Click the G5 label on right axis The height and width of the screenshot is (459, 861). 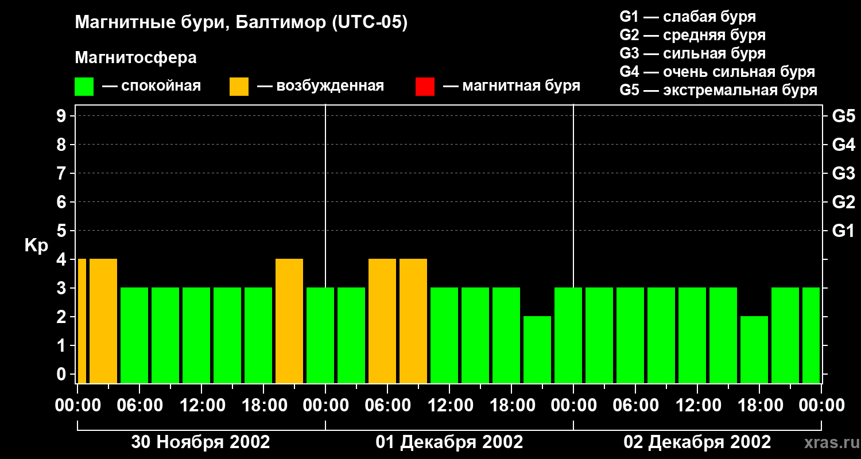843,116
